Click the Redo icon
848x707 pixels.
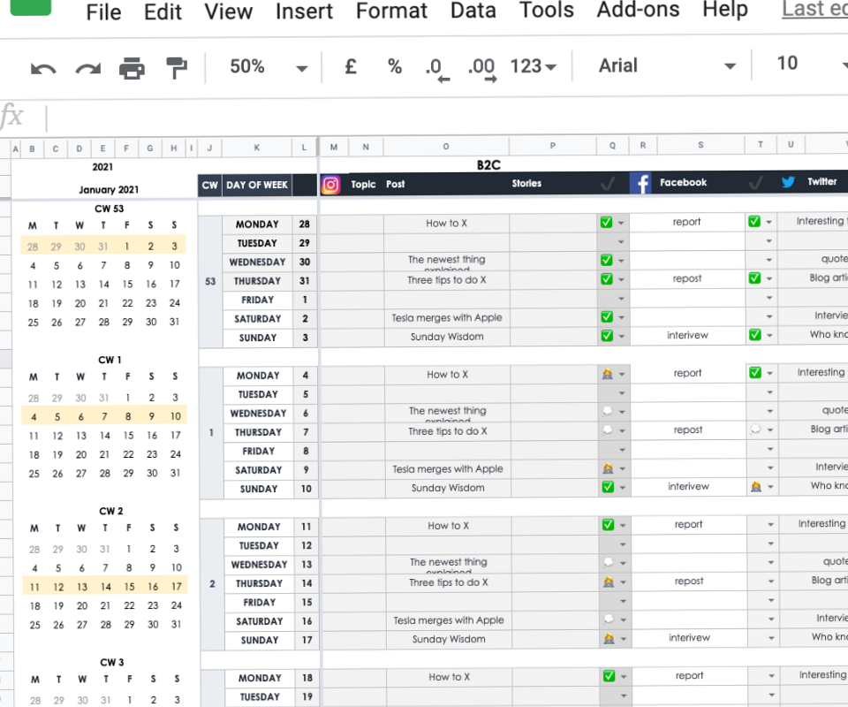(x=88, y=68)
